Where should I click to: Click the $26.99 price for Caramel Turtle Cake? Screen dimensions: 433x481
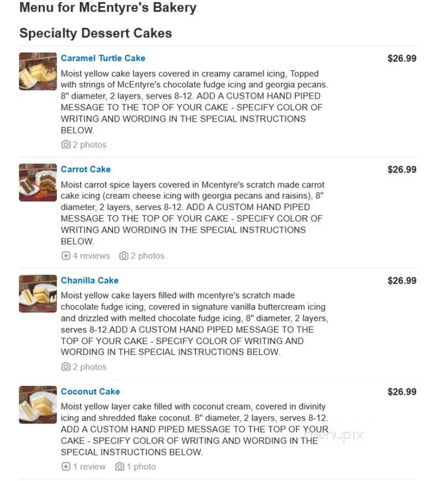tap(404, 58)
